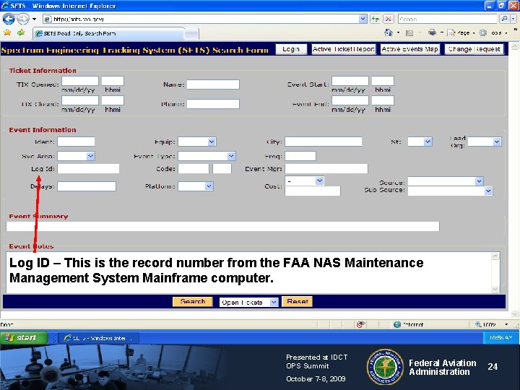The image size is (520, 390).
Task: Click the taskbar clock
Action: (500, 337)
